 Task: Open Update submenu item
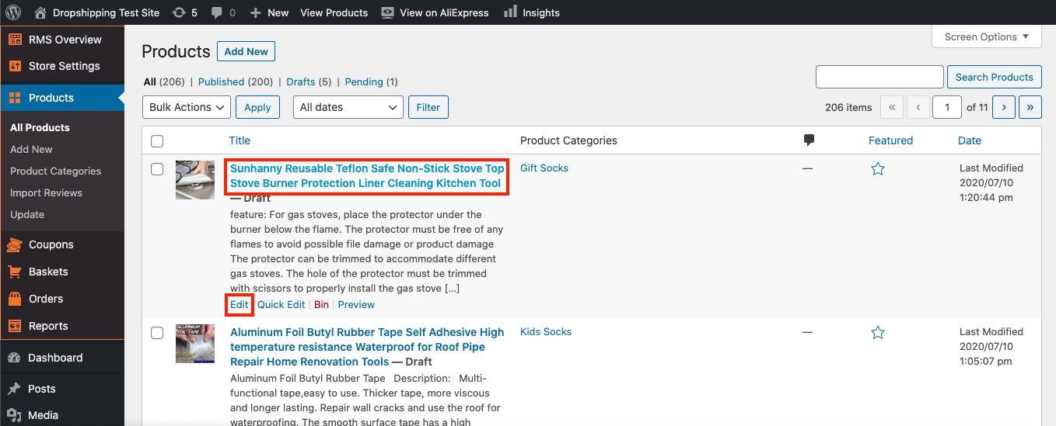[x=27, y=214]
